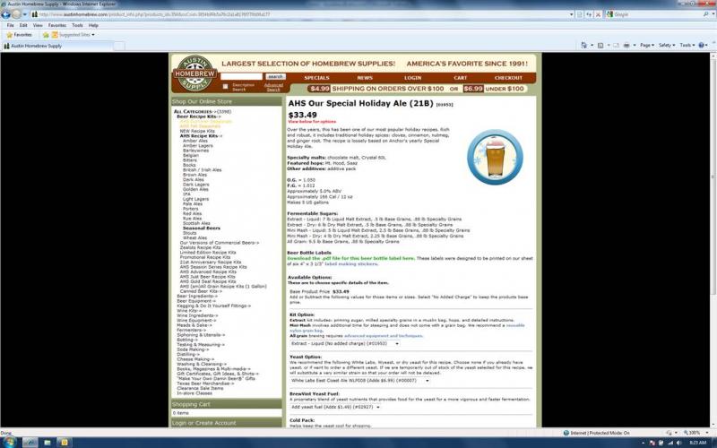The width and height of the screenshot is (717, 448).
Task: Click the Home icon in command bar
Action: point(583,46)
